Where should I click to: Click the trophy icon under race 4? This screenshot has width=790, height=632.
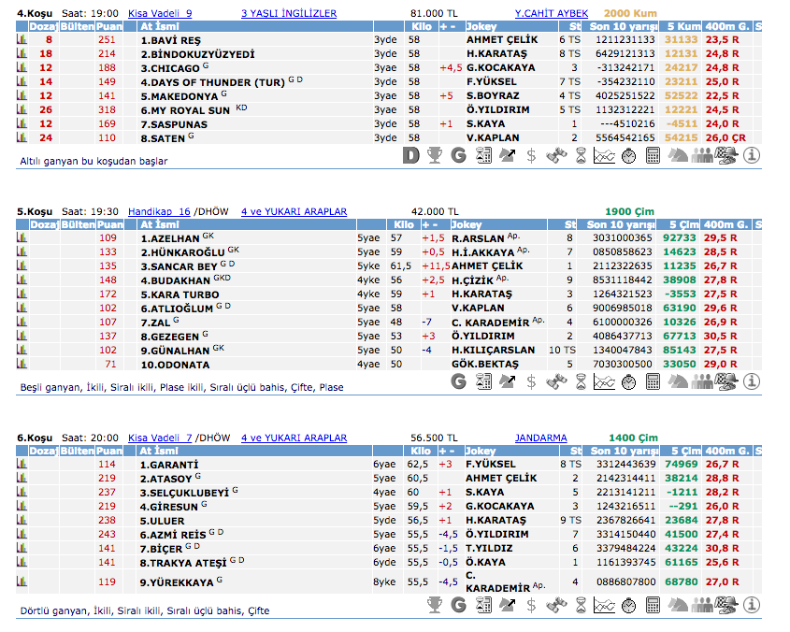point(435,155)
